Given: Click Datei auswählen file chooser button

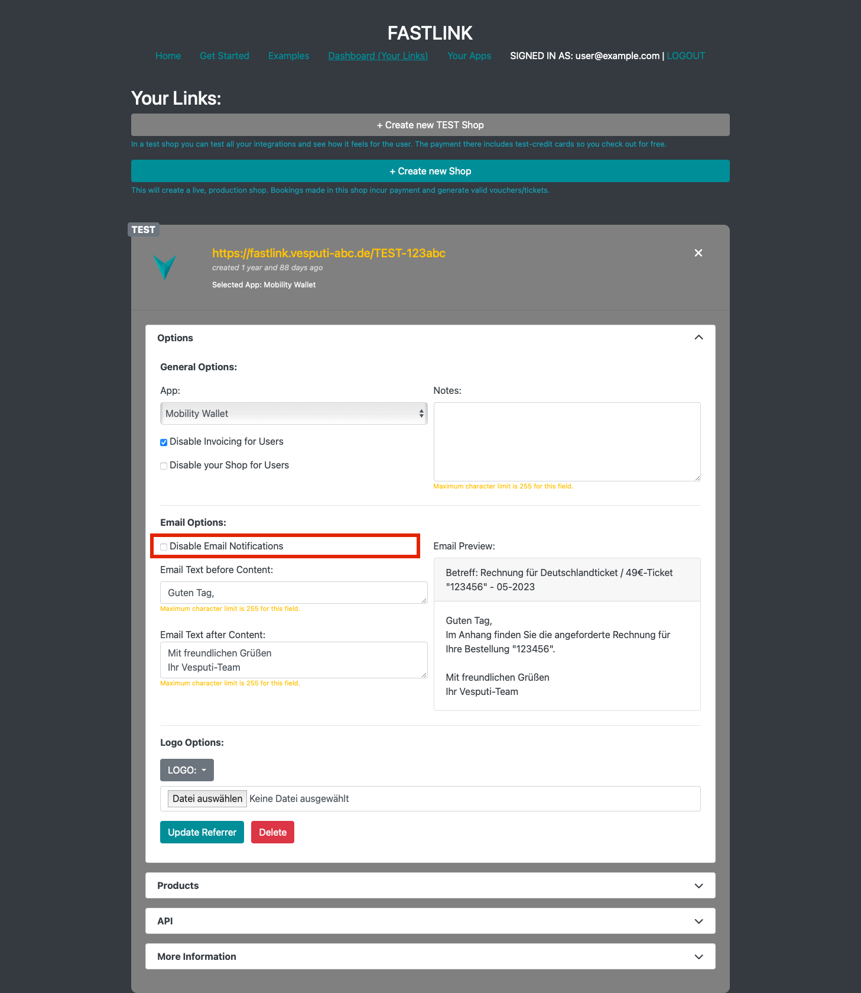Looking at the screenshot, I should (x=207, y=798).
